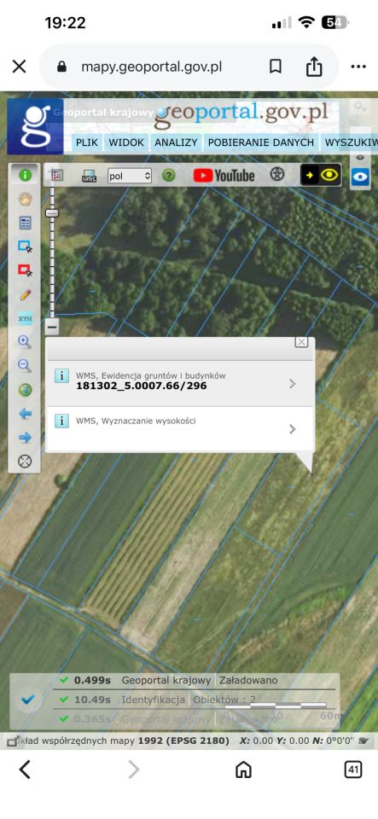Click the zoom in magnifier

[25, 342]
